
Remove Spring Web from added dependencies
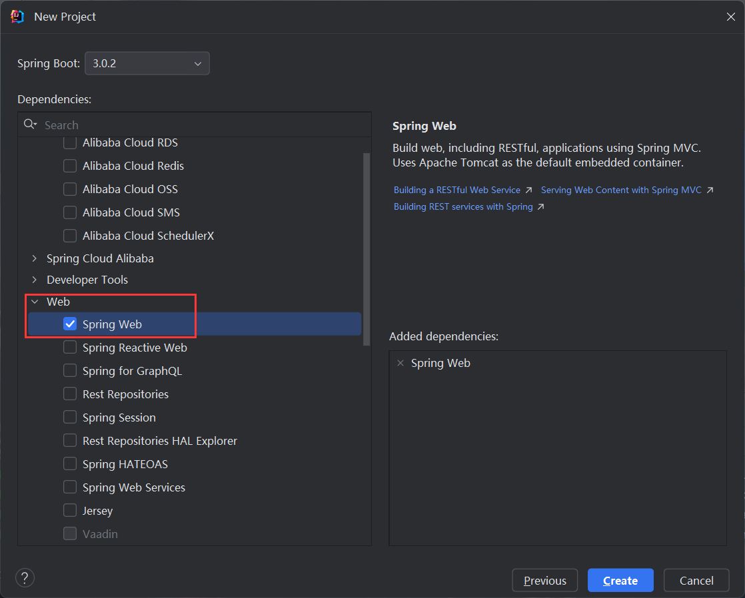[x=400, y=364]
